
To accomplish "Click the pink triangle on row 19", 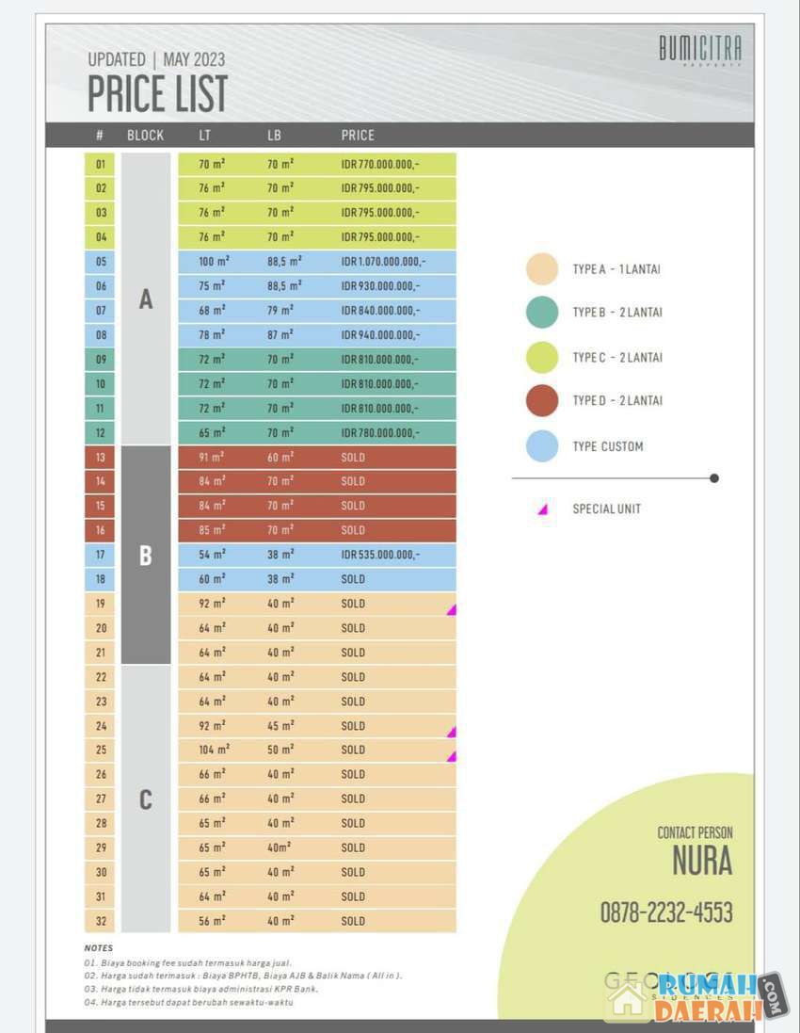I will pyautogui.click(x=452, y=610).
